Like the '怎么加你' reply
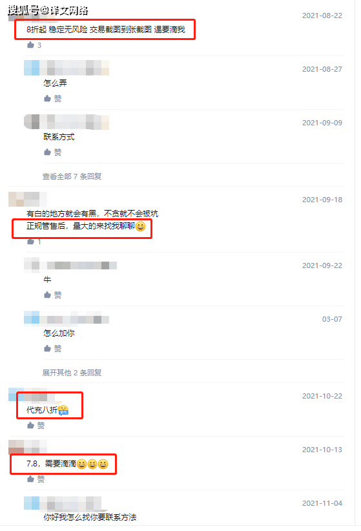This screenshot has width=361, height=531. point(52,348)
